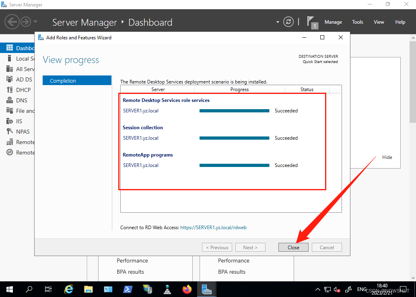Open File Explorer from taskbar
416x297 pixels.
89,289
